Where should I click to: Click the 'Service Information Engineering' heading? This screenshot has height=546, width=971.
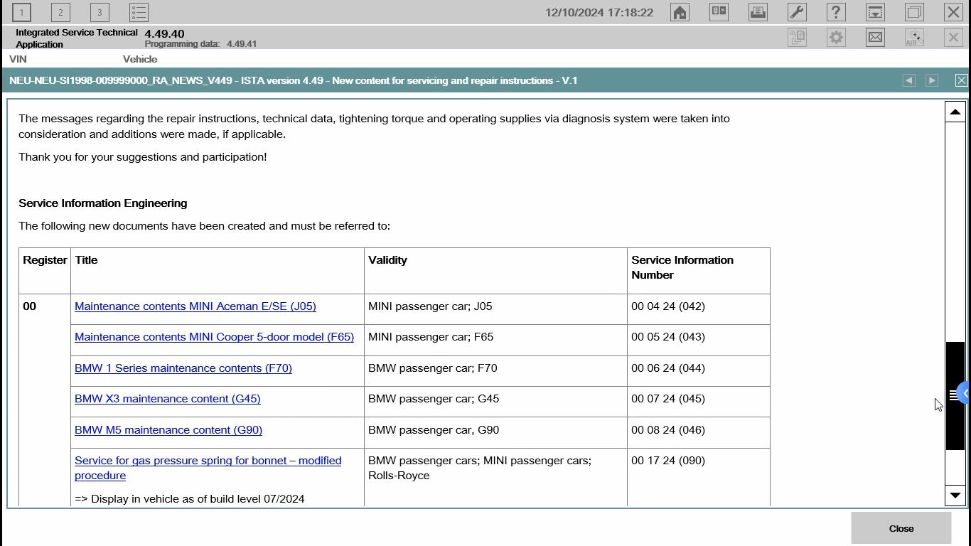tap(103, 203)
